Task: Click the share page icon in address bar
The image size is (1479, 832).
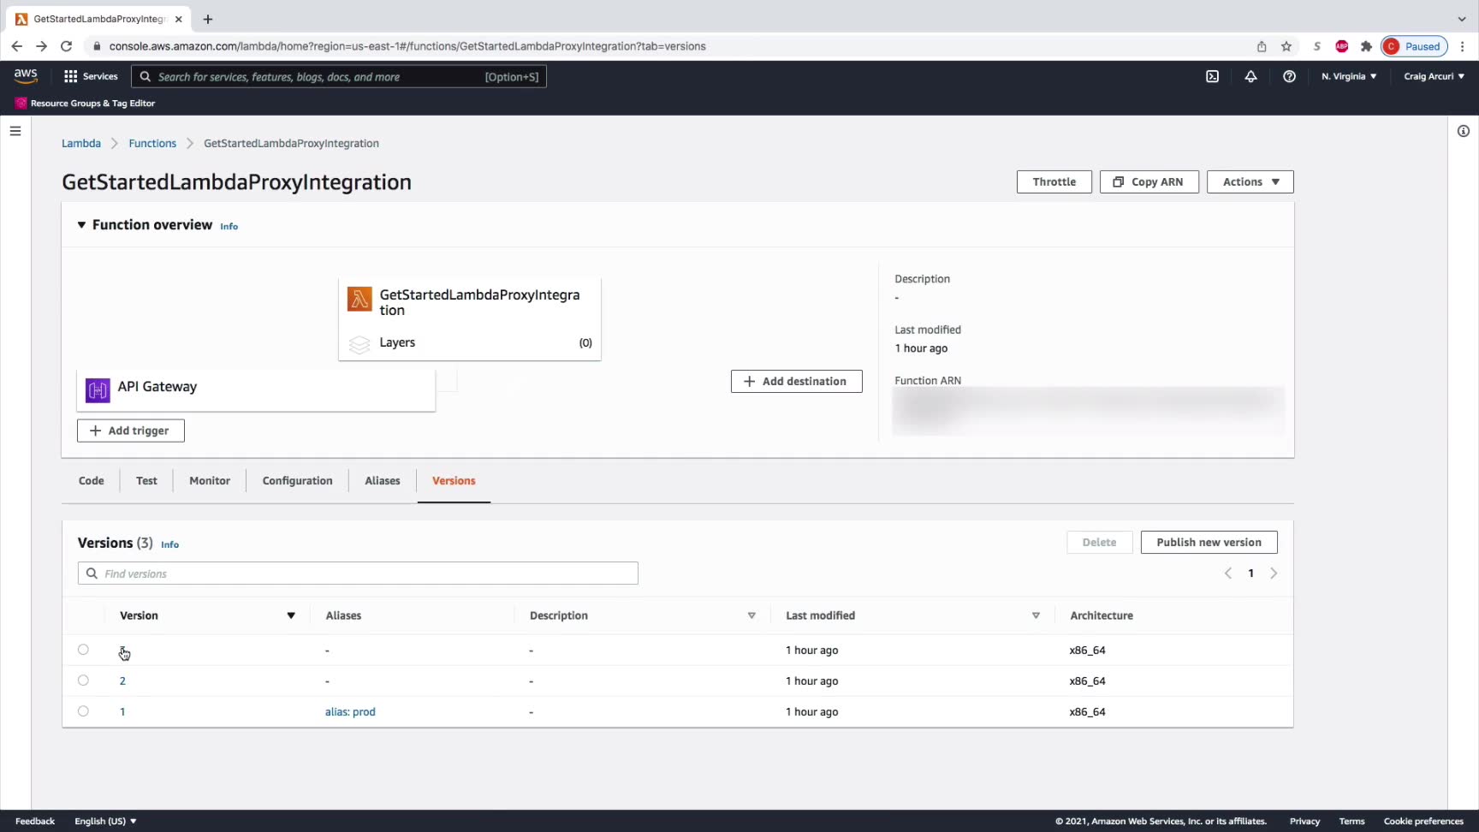Action: pyautogui.click(x=1262, y=46)
